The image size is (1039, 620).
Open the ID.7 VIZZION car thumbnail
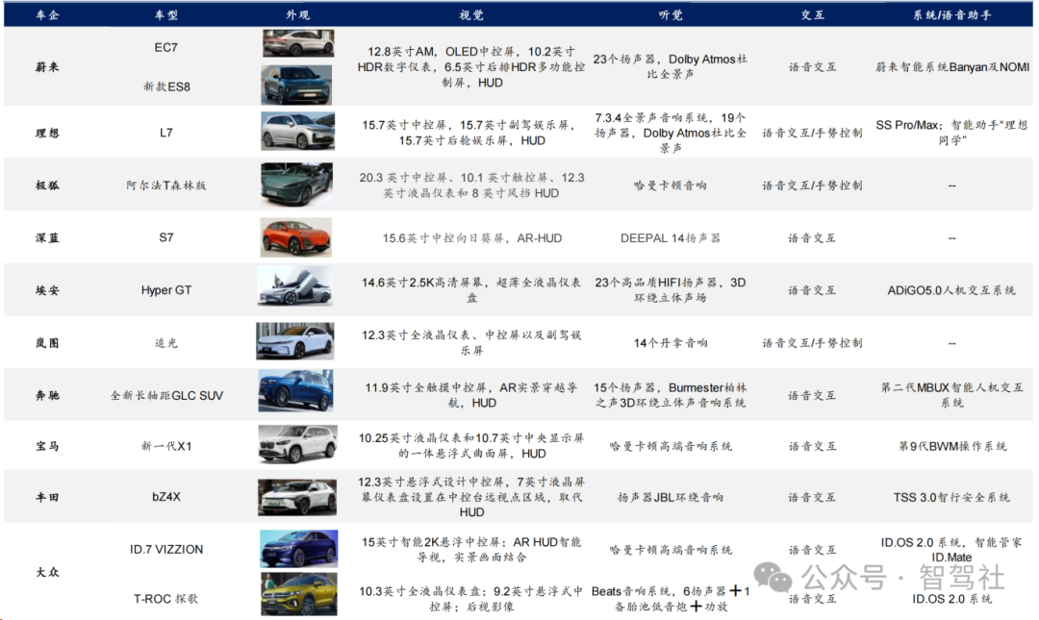tap(299, 549)
